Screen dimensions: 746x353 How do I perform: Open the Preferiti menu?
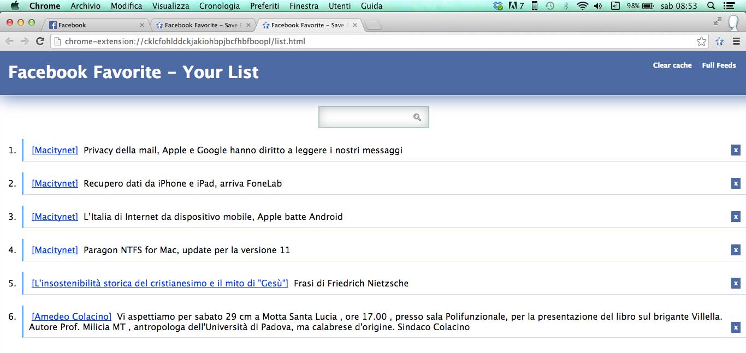[264, 6]
